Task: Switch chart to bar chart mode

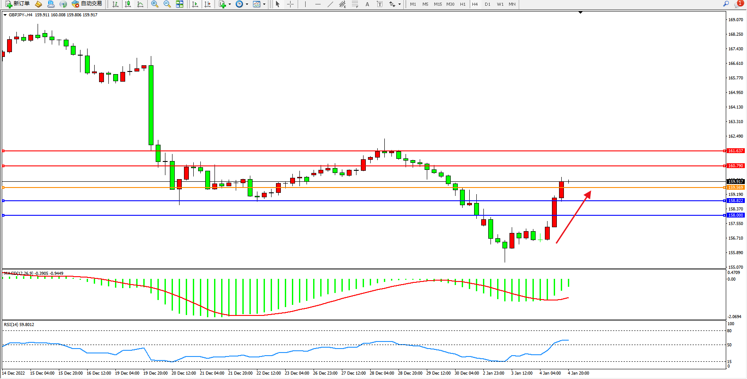Action: [115, 4]
